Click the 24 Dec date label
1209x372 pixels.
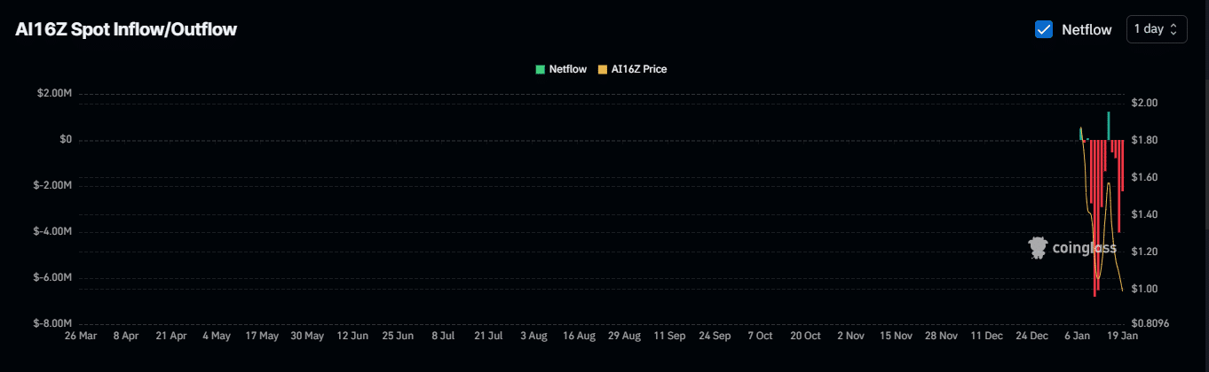1031,337
